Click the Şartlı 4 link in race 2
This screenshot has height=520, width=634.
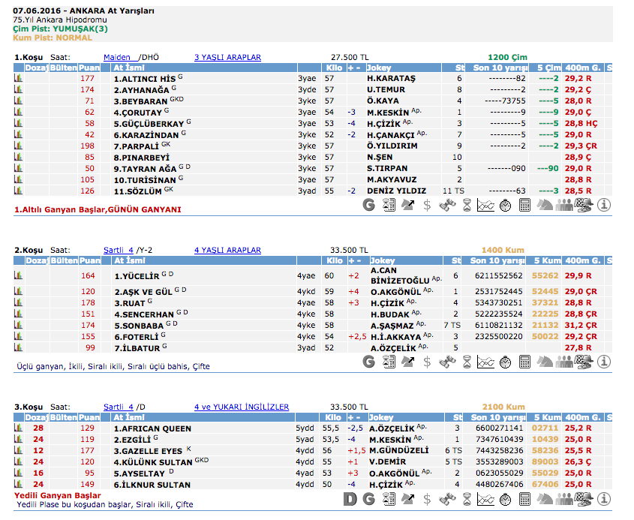coord(118,250)
